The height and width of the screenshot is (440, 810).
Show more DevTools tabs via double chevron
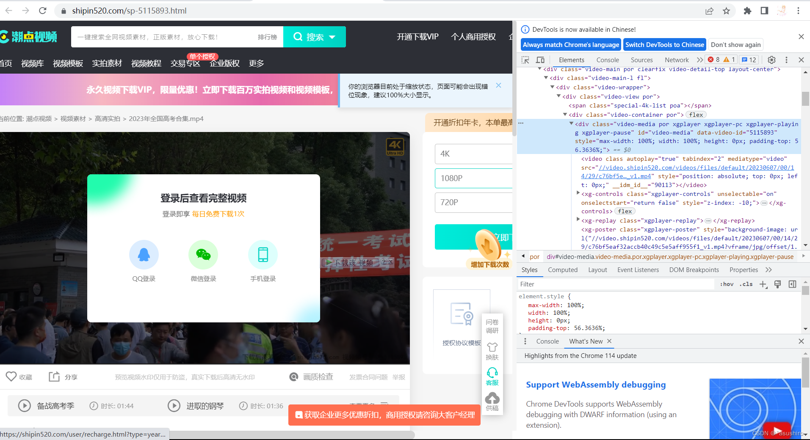(699, 60)
